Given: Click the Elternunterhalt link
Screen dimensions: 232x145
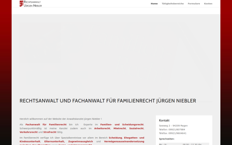Looking at the screenshot, I should [54, 142].
